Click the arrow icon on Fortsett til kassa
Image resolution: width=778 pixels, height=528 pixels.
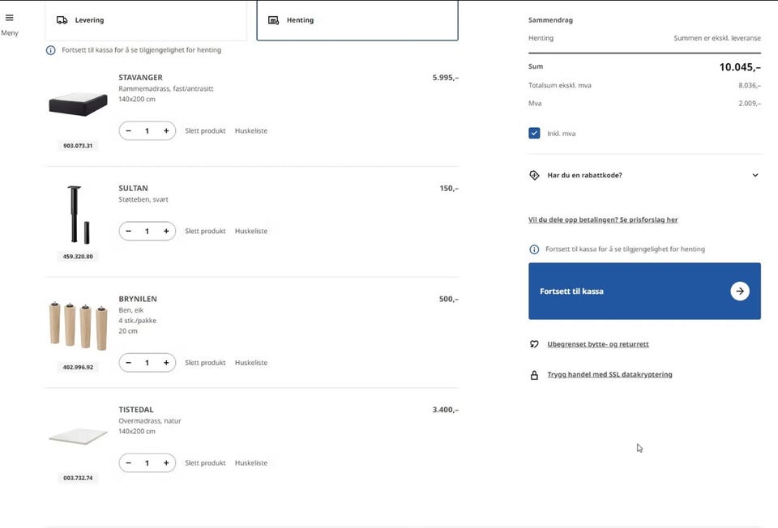(739, 291)
